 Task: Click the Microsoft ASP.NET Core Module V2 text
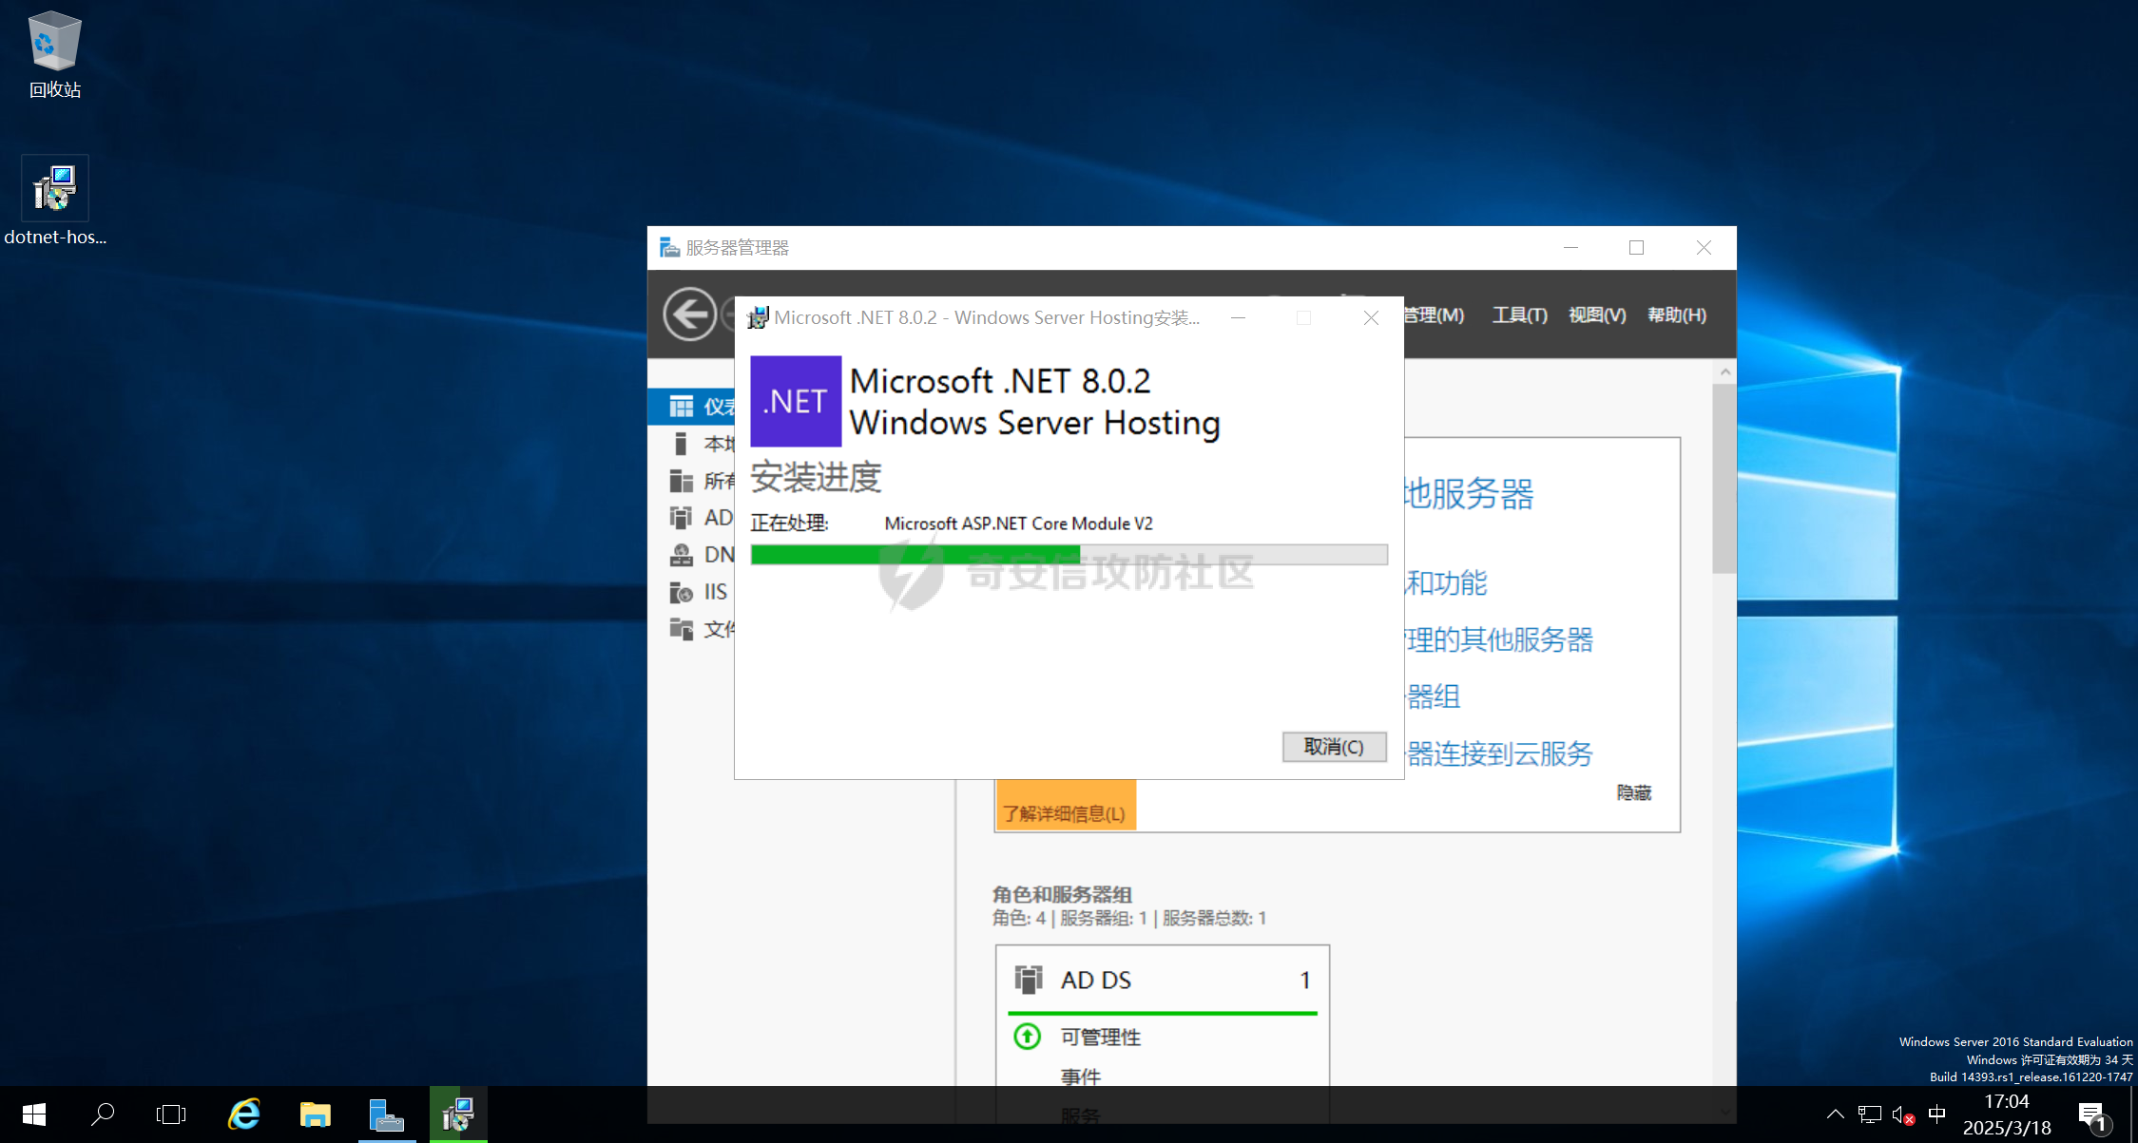[1018, 524]
